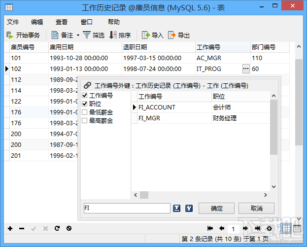Click the popup horizontal scrollbar thumb
This screenshot has width=307, height=247.
(144, 195)
